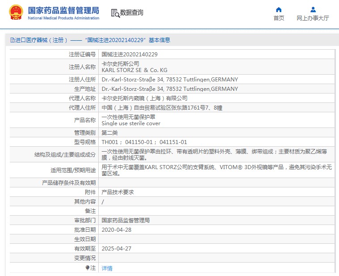The width and height of the screenshot is (339, 276).
Task: Click the 结构及组成/主要组成成分 label
Action: [65, 155]
